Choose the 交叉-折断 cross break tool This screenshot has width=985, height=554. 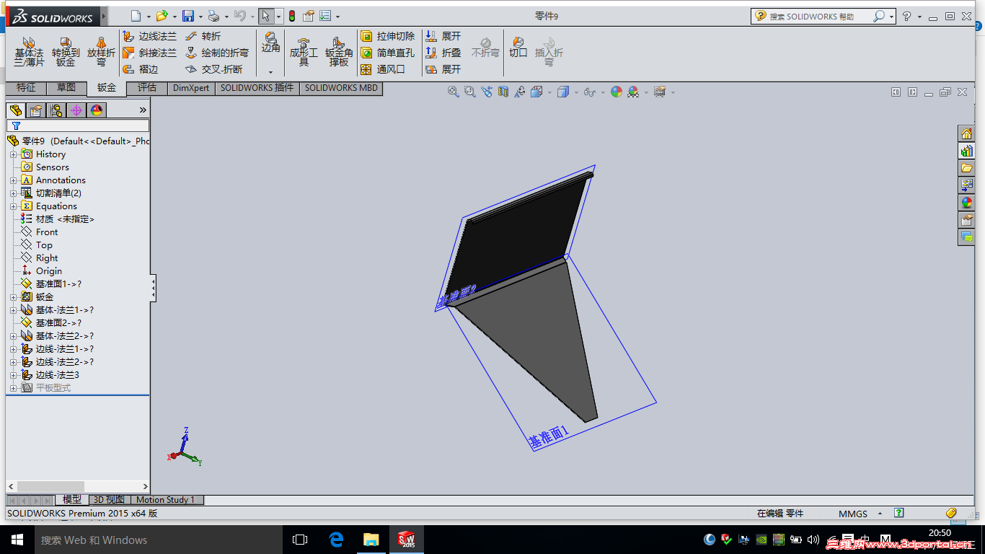click(213, 69)
